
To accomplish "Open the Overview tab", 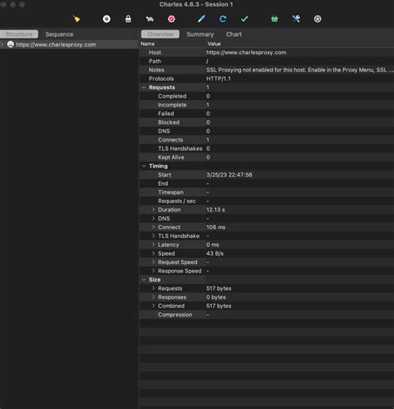I will click(160, 34).
